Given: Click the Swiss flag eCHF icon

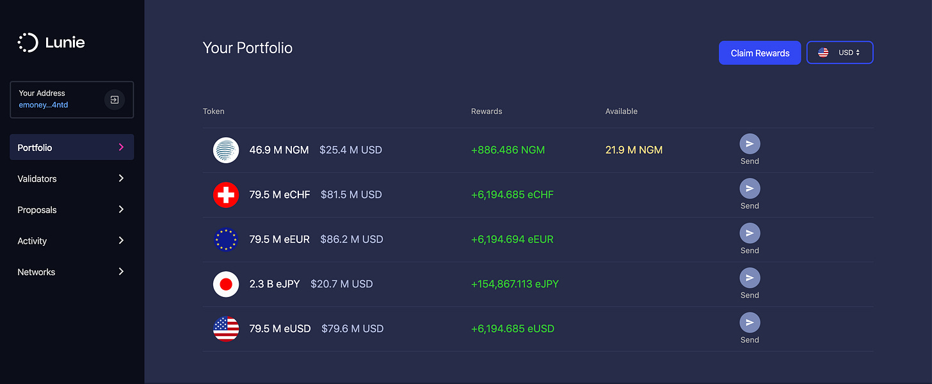Looking at the screenshot, I should [x=226, y=195].
